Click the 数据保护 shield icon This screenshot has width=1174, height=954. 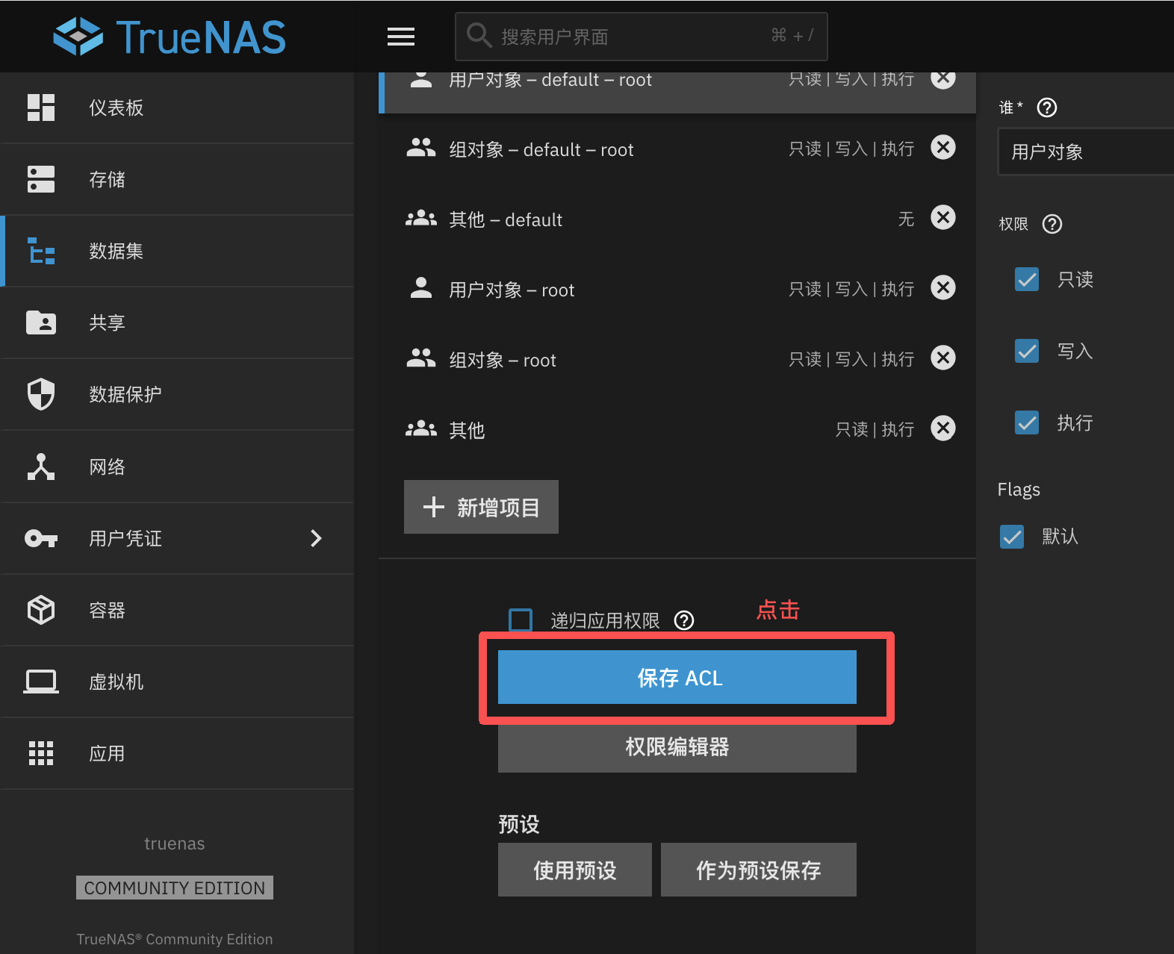click(41, 394)
